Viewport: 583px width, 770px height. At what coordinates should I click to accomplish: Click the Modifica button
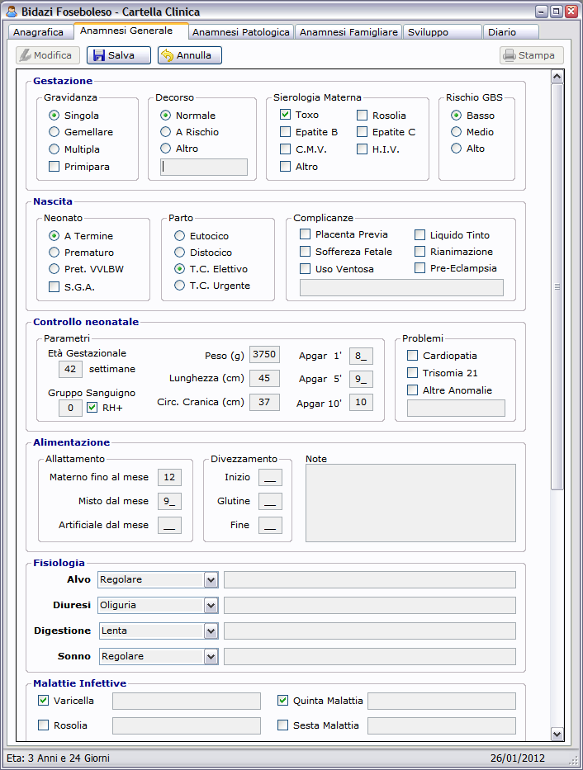point(47,55)
